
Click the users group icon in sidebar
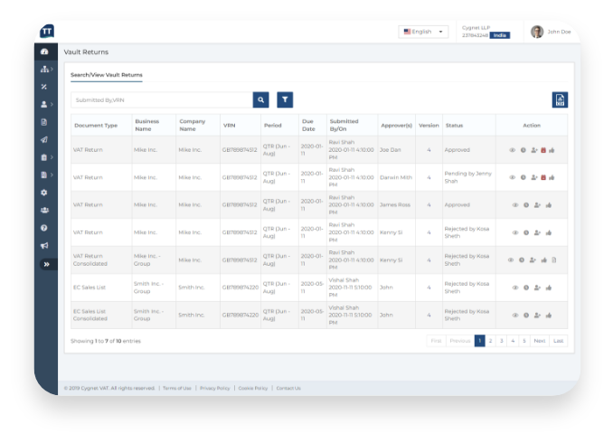(x=44, y=210)
